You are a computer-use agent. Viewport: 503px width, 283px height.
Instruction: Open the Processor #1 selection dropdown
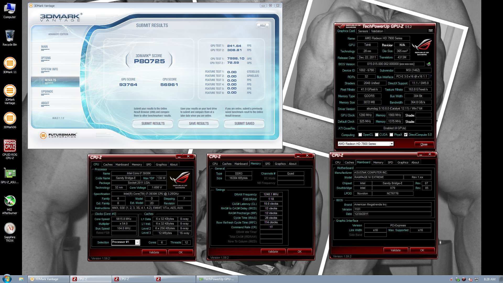point(125,242)
